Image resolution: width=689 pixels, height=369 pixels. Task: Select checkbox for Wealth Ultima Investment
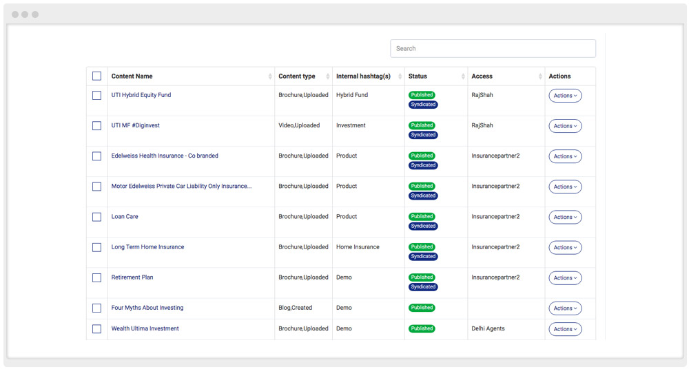coord(96,328)
